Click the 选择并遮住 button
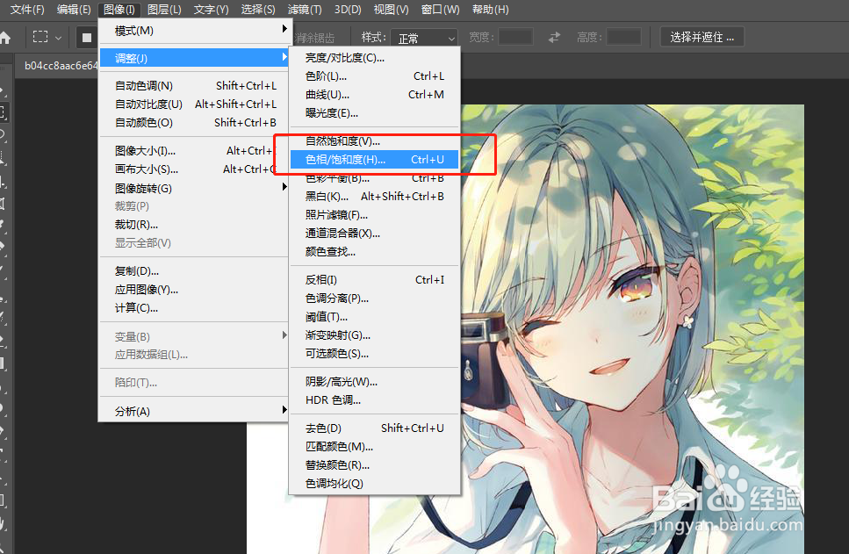 tap(702, 37)
